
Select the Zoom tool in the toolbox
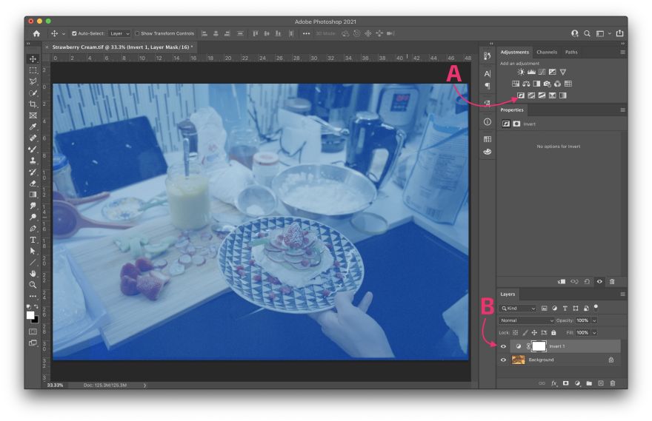coord(33,284)
